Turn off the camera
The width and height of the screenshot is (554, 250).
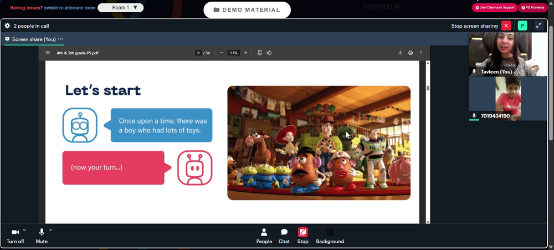[15, 236]
